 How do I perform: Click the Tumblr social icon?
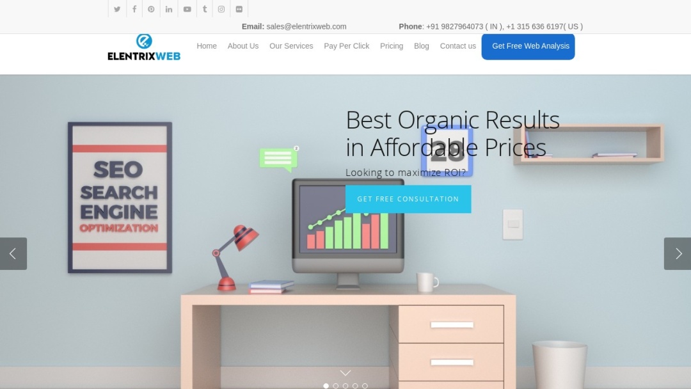pyautogui.click(x=204, y=9)
